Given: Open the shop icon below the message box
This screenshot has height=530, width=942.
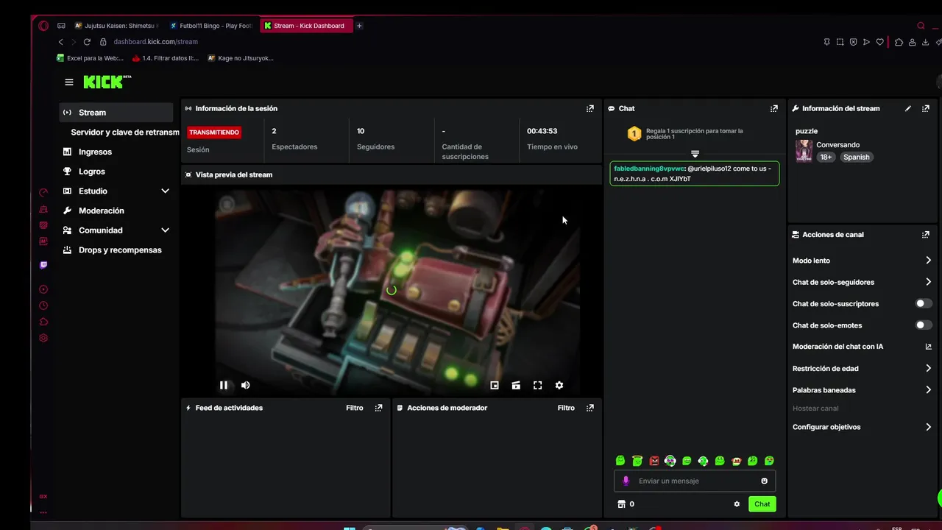Looking at the screenshot, I should tap(621, 504).
